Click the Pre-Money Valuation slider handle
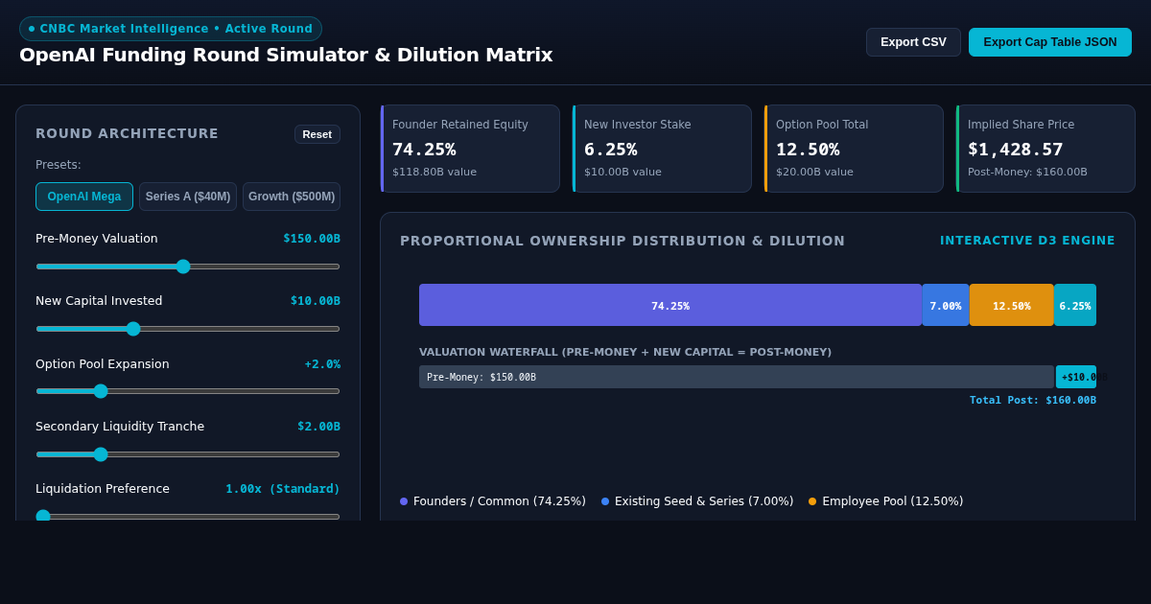1151x604 pixels. 183,267
